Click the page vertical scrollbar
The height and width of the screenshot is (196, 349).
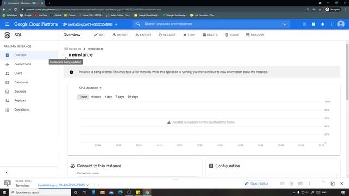[347, 71]
